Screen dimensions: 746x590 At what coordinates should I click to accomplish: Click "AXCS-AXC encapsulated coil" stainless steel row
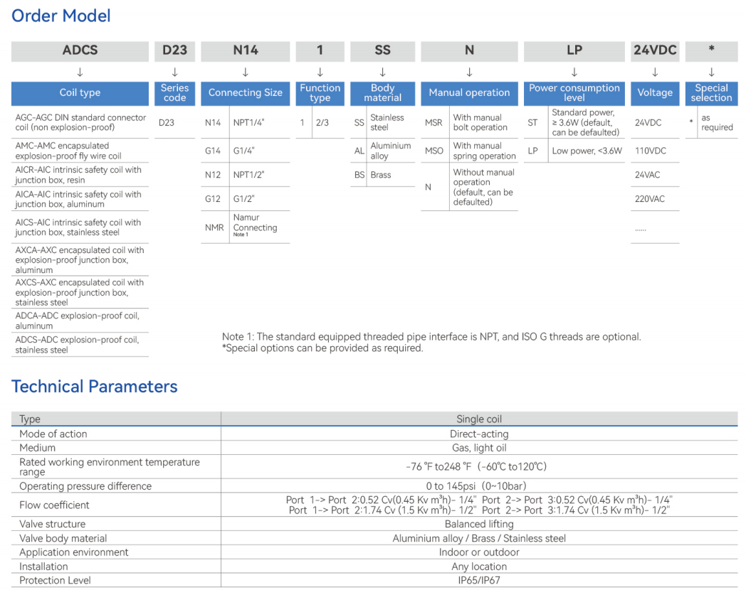(80, 292)
